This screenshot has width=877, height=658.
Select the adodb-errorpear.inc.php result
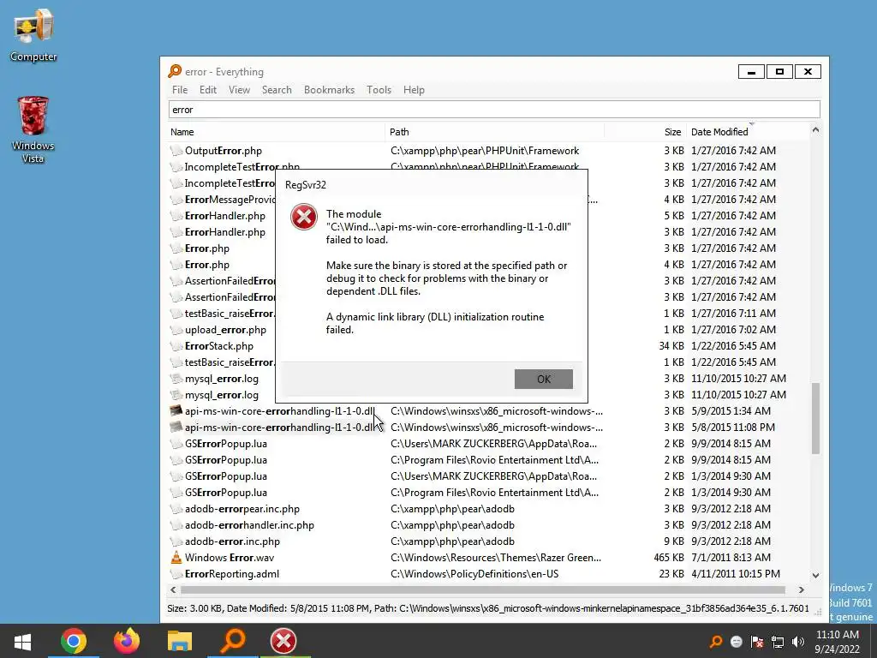point(242,509)
